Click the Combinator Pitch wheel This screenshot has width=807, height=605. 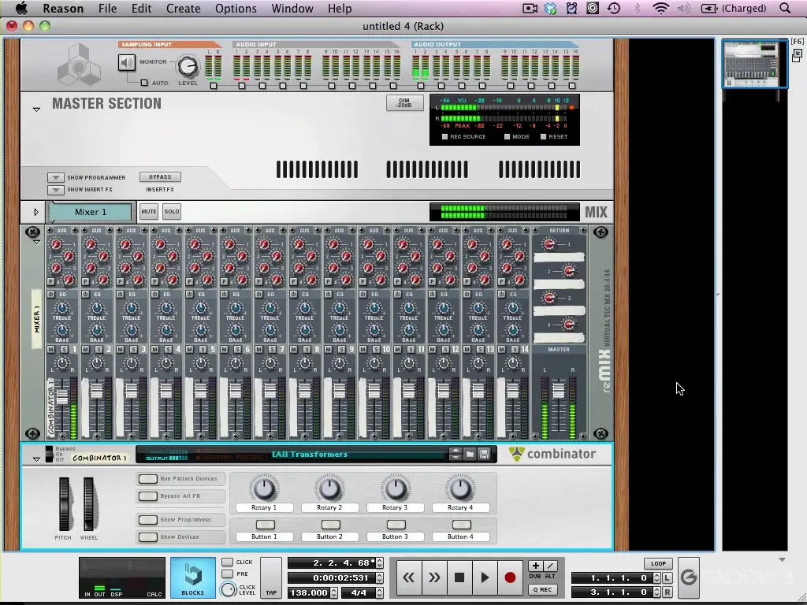[x=64, y=504]
